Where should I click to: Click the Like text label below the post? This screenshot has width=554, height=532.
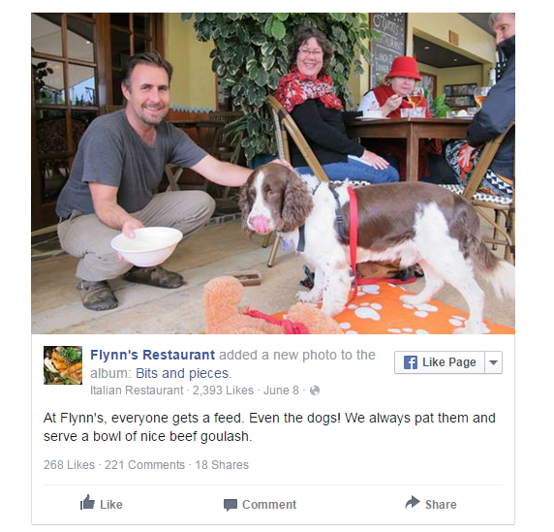coord(111,505)
